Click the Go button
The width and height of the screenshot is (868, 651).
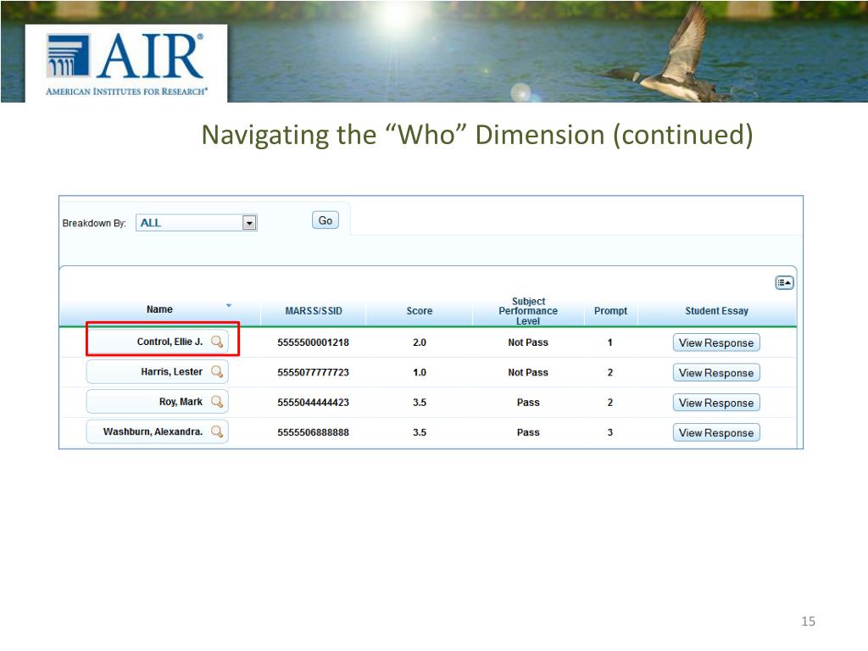pos(325,220)
